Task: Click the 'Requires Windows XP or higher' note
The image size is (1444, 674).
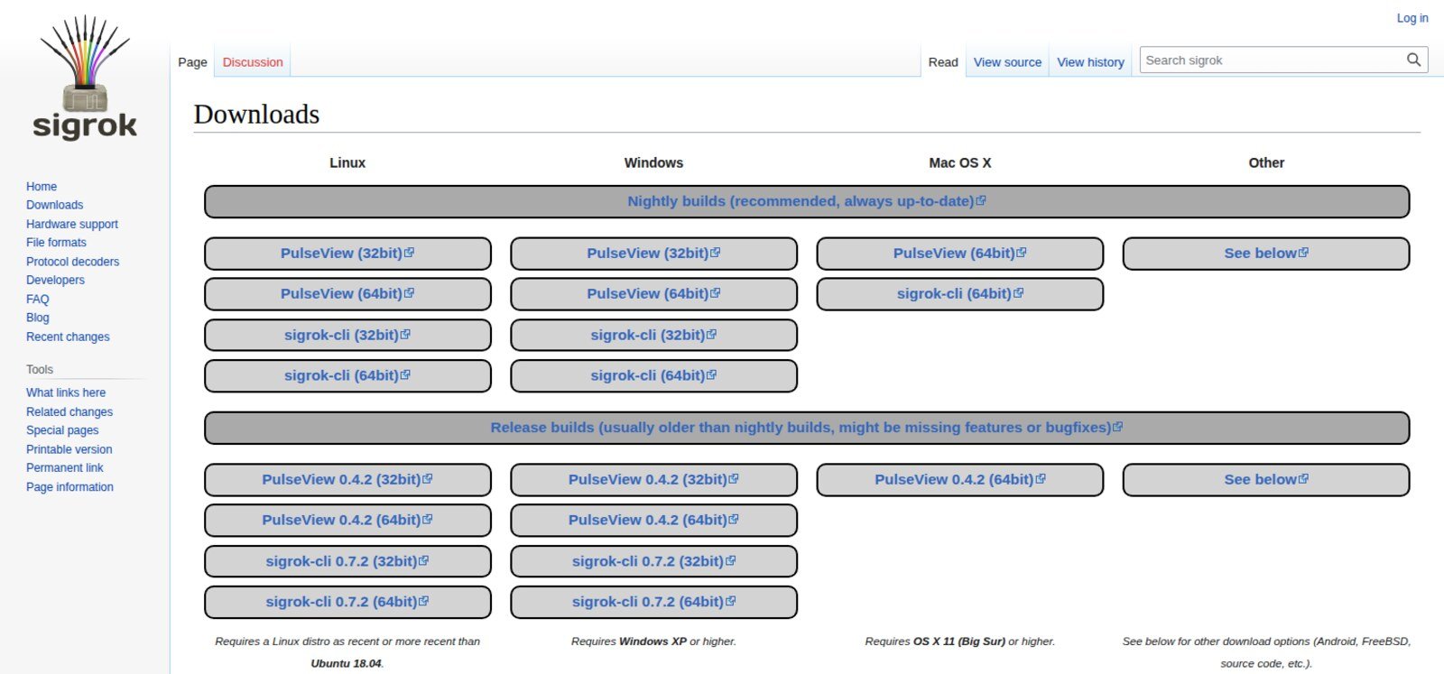Action: (x=653, y=642)
